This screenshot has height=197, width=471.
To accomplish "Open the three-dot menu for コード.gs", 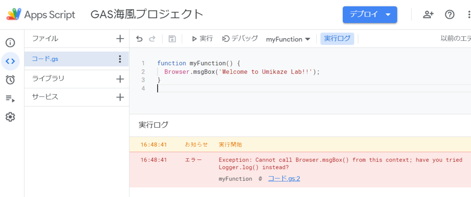I will 120,59.
